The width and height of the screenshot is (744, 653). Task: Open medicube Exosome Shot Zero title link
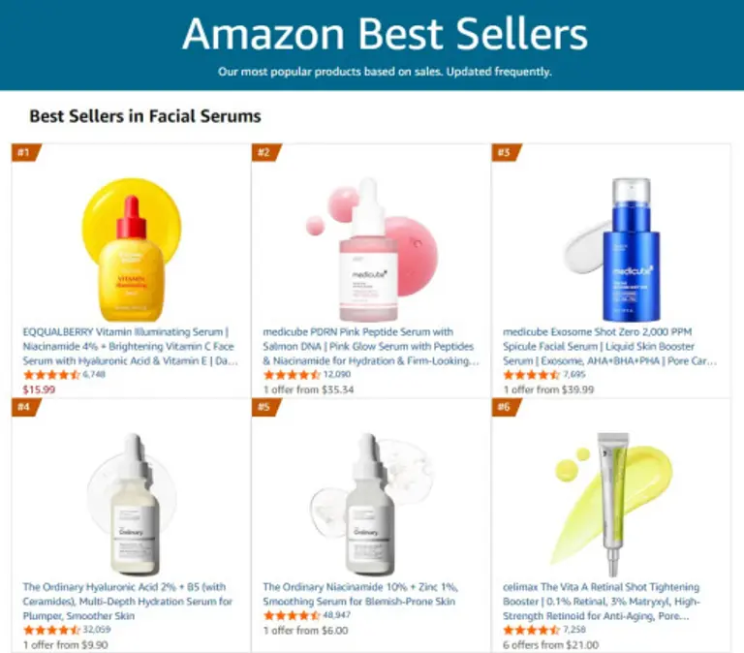(x=609, y=346)
